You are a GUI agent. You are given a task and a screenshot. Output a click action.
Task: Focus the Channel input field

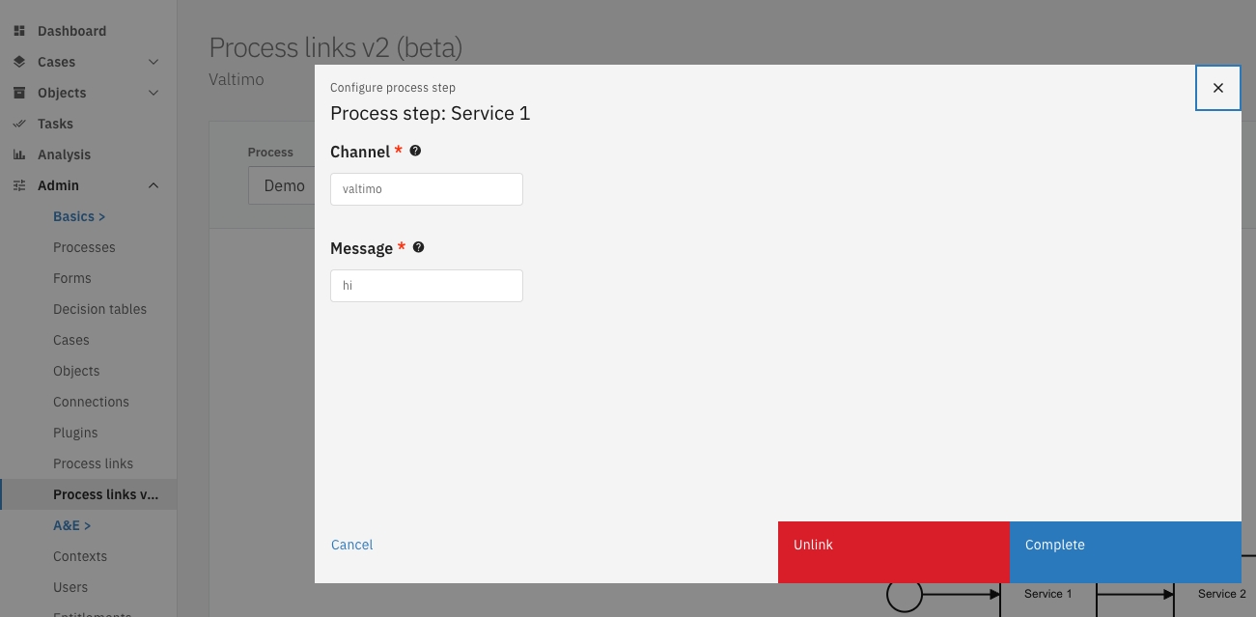[x=426, y=189]
